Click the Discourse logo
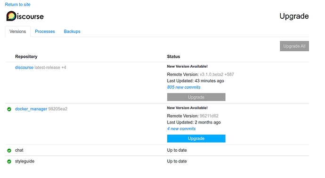 [x=25, y=16]
